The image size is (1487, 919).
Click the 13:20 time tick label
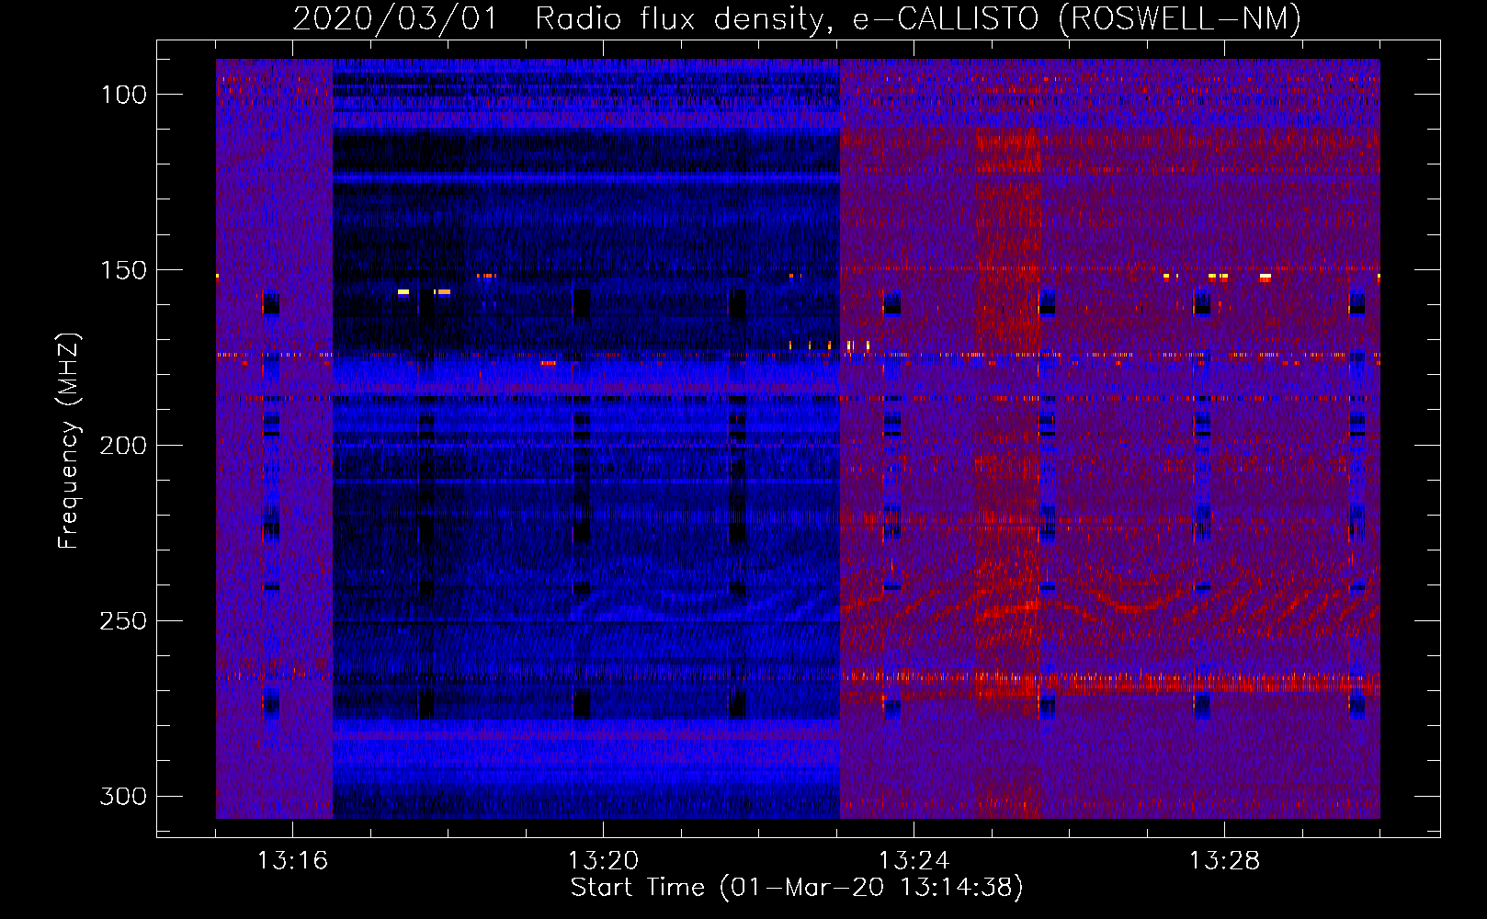(x=603, y=860)
